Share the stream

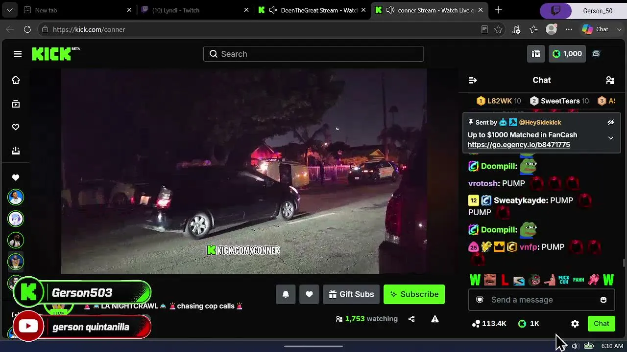click(411, 319)
